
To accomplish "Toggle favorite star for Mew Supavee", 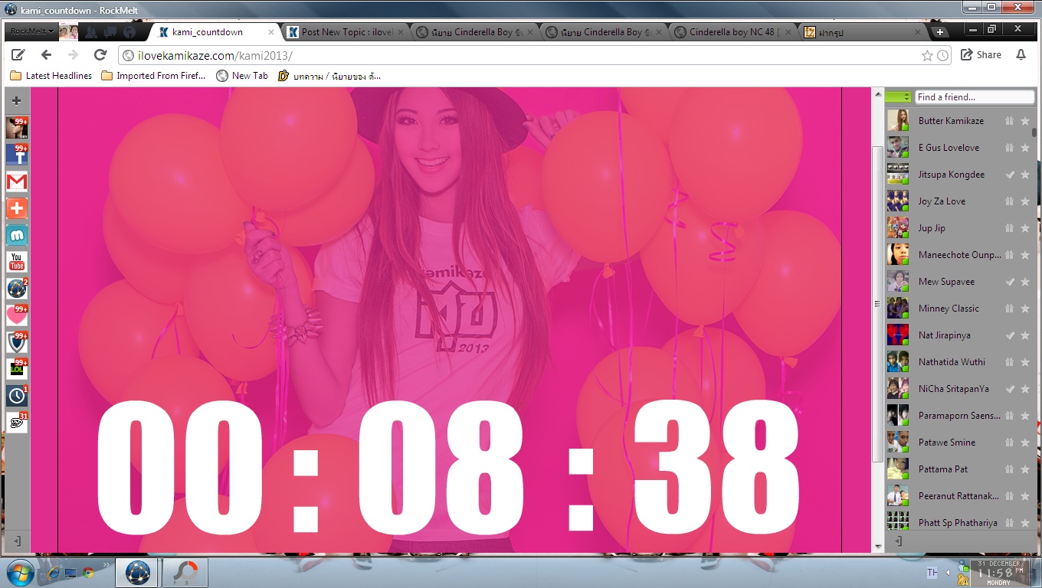I will (x=1025, y=282).
